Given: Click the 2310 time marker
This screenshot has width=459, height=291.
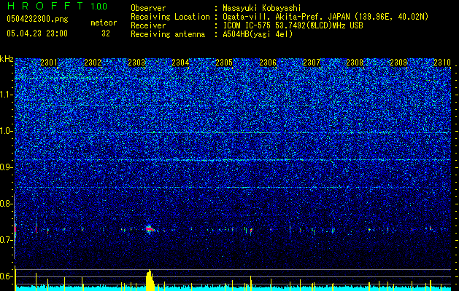Looking at the screenshot, I should (x=442, y=63).
